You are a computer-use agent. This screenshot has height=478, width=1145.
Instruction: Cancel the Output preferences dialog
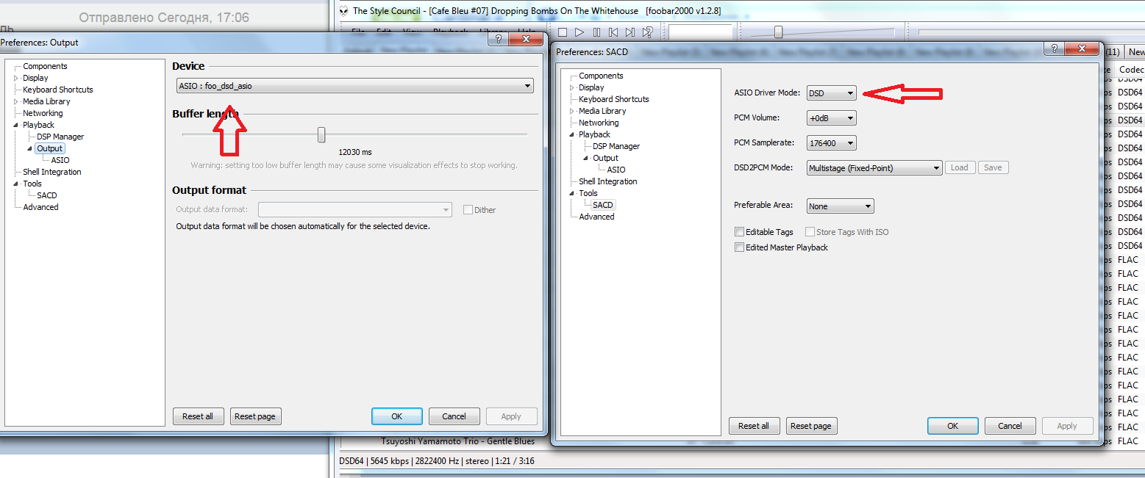pyautogui.click(x=454, y=416)
